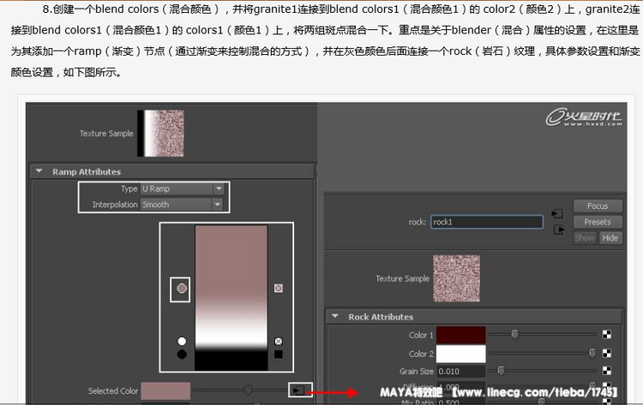Select the black ramp color handle
643x405 pixels.
point(182,354)
